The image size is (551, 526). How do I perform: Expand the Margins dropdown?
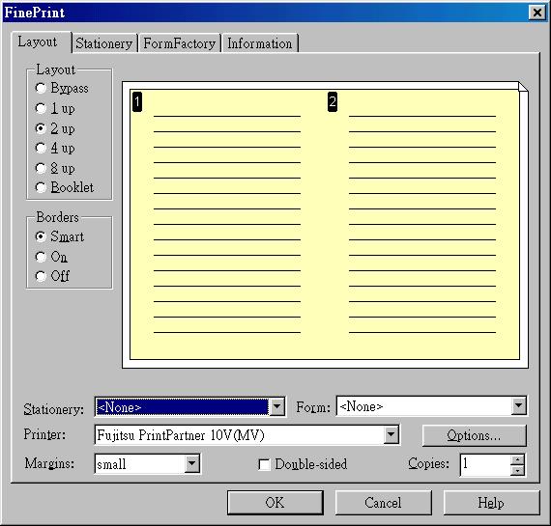(x=191, y=464)
